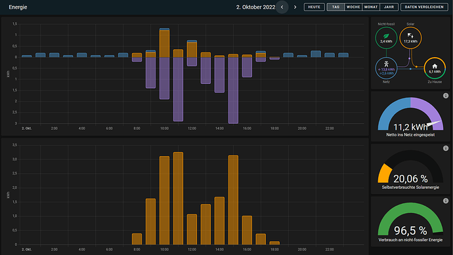Viewport: 453px width, 255px height.
Task: Click the blue consumption bar at 21:00 in upper chart
Action: (x=316, y=54)
